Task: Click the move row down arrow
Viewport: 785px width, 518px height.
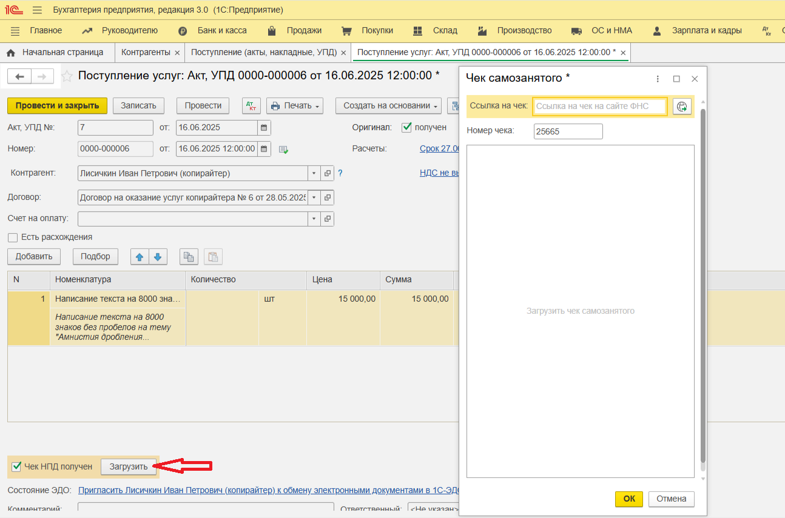Action: pyautogui.click(x=158, y=256)
